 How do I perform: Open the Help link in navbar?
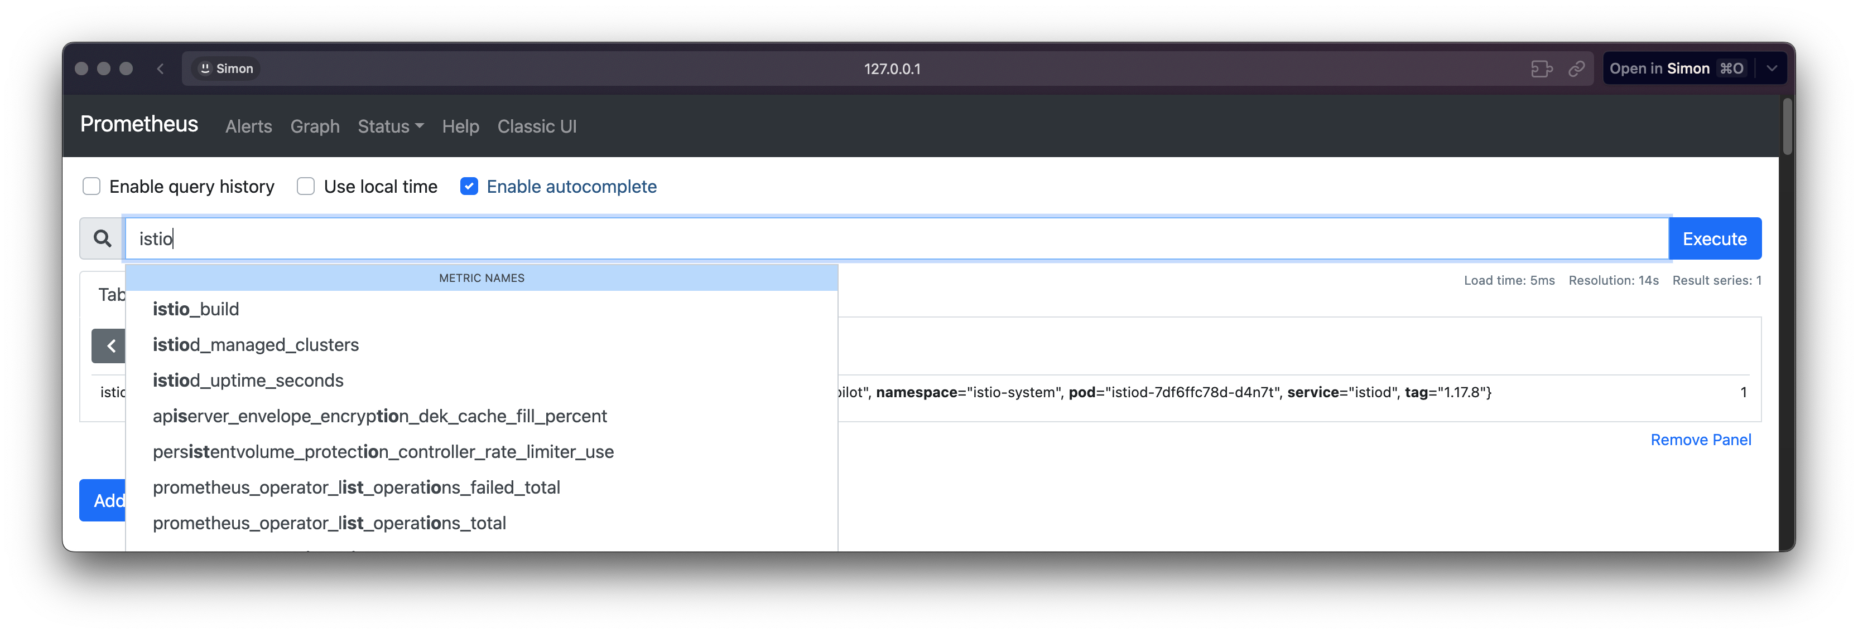pyautogui.click(x=460, y=126)
